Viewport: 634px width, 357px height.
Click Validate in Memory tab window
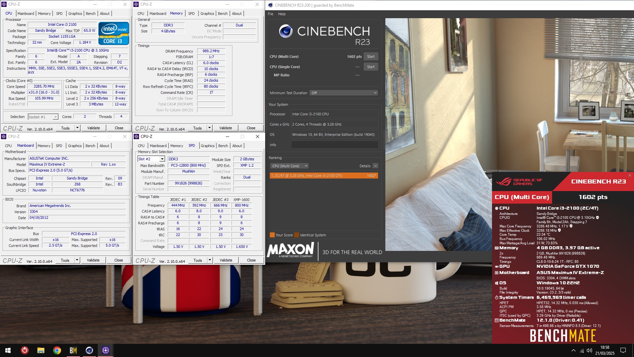226,128
